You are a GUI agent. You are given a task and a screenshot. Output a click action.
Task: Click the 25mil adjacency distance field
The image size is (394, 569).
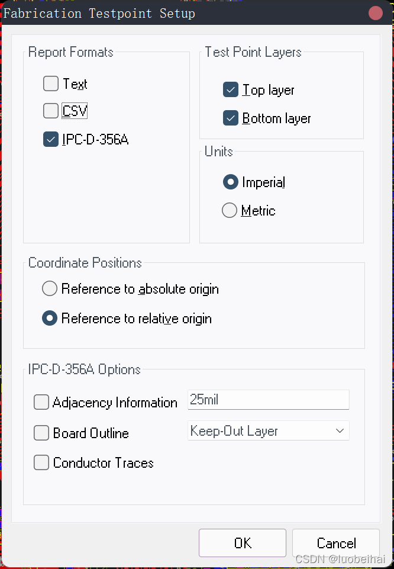268,400
